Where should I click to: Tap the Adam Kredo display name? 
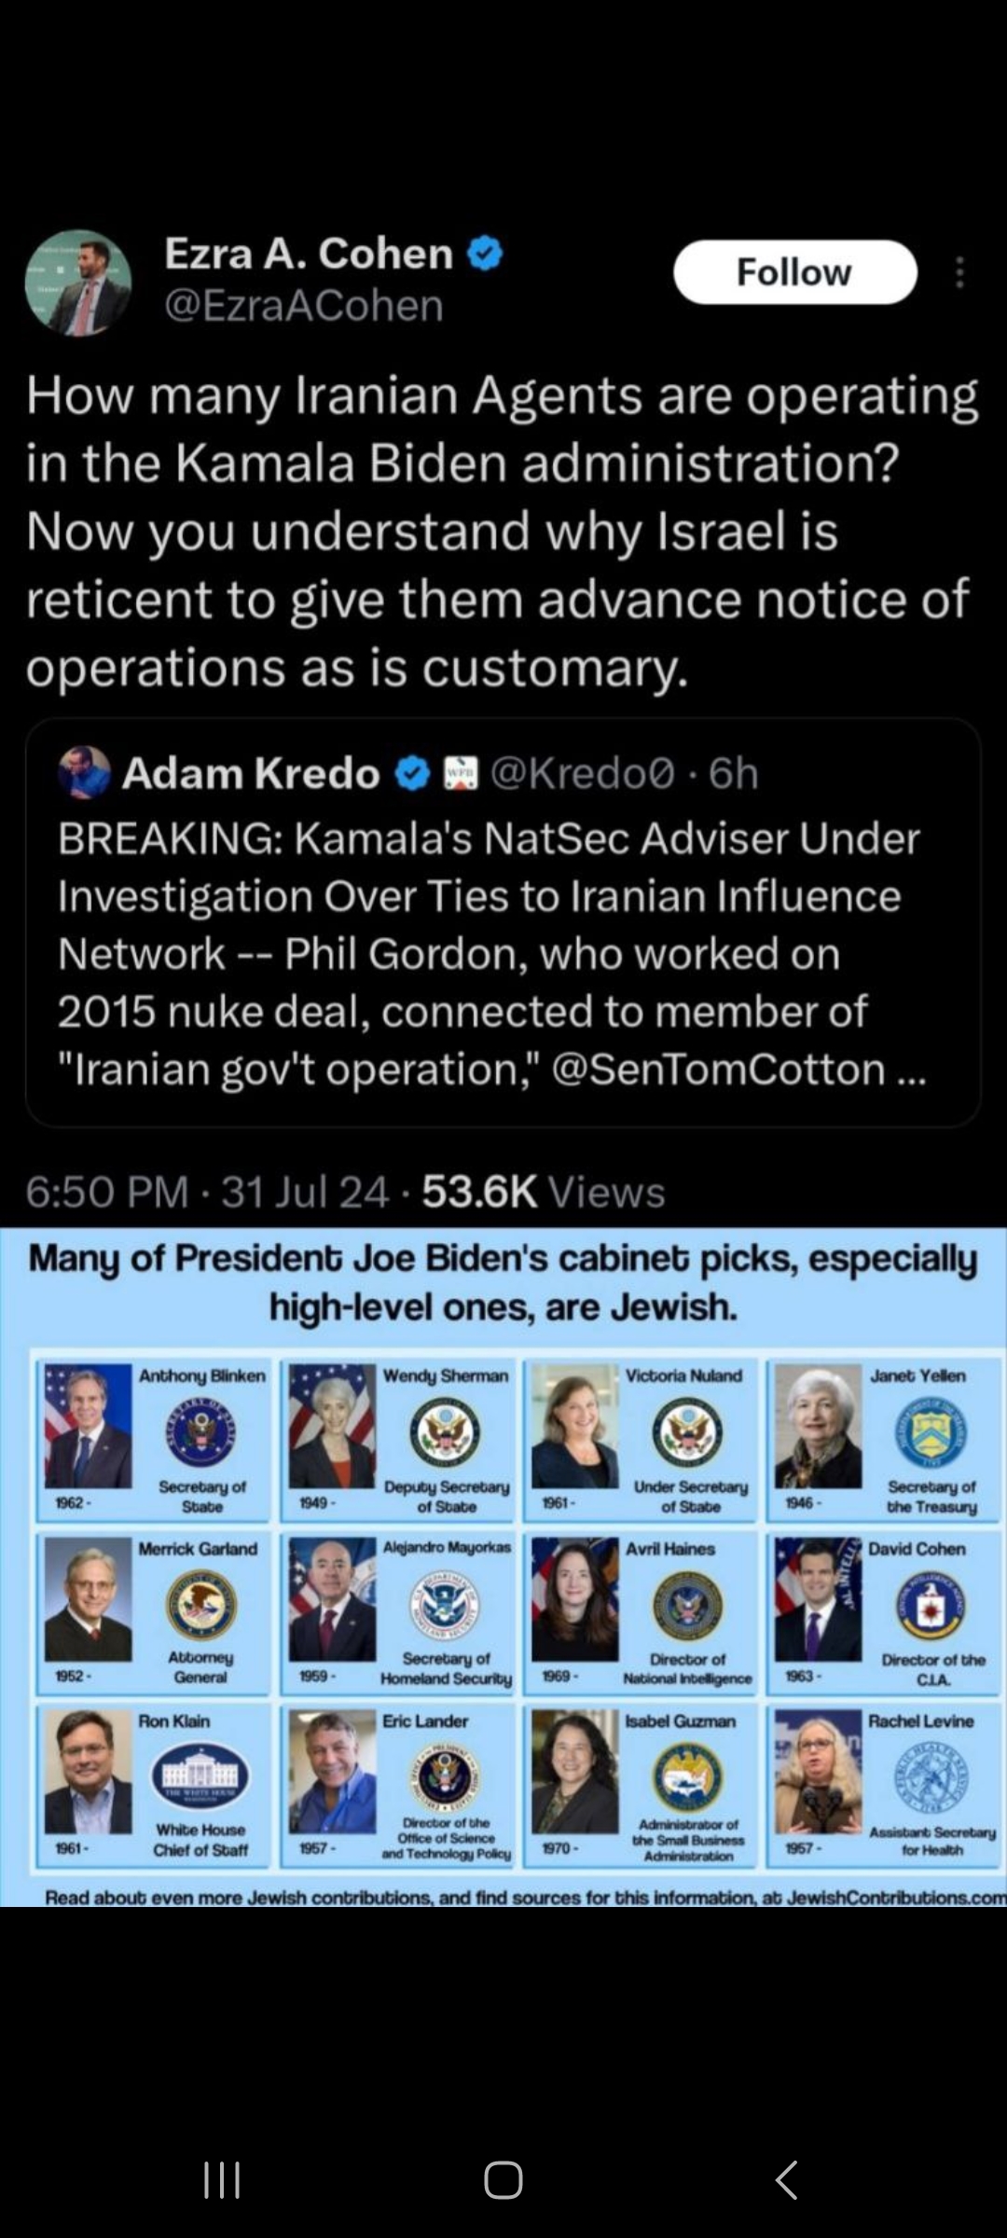tap(251, 773)
